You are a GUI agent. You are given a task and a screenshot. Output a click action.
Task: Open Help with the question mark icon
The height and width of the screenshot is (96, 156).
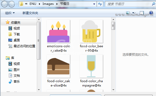pyautogui.click(x=151, y=13)
